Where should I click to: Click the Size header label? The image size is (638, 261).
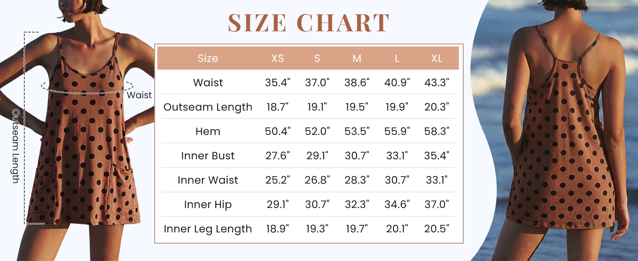point(208,58)
